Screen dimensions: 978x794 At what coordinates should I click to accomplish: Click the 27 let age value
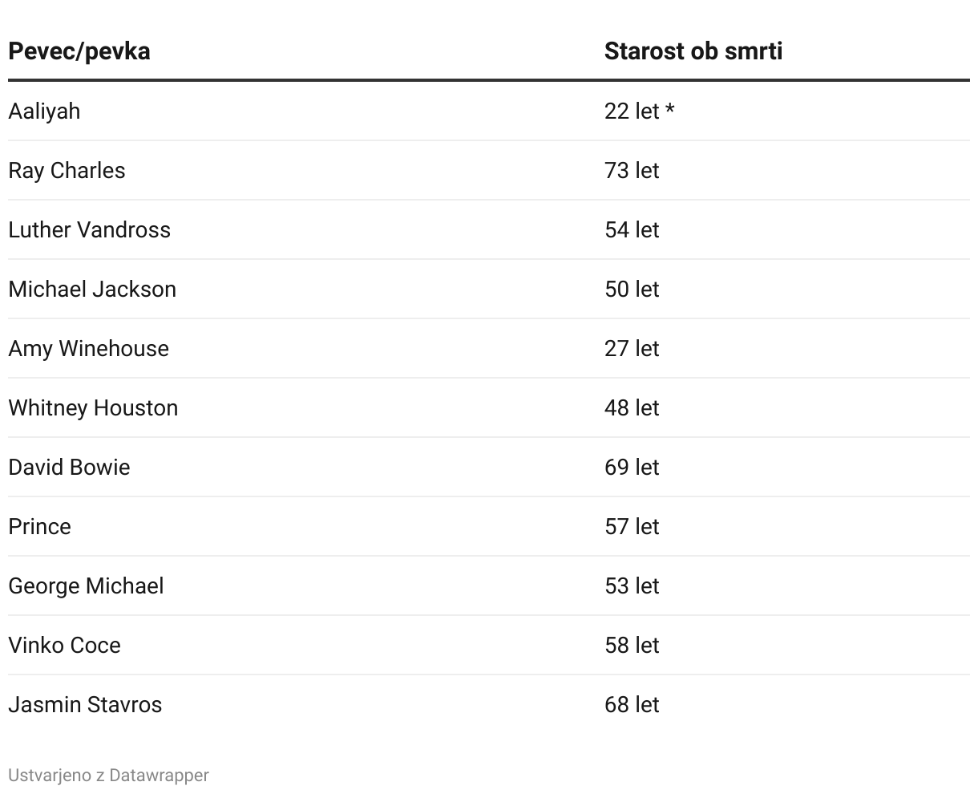pyautogui.click(x=632, y=348)
